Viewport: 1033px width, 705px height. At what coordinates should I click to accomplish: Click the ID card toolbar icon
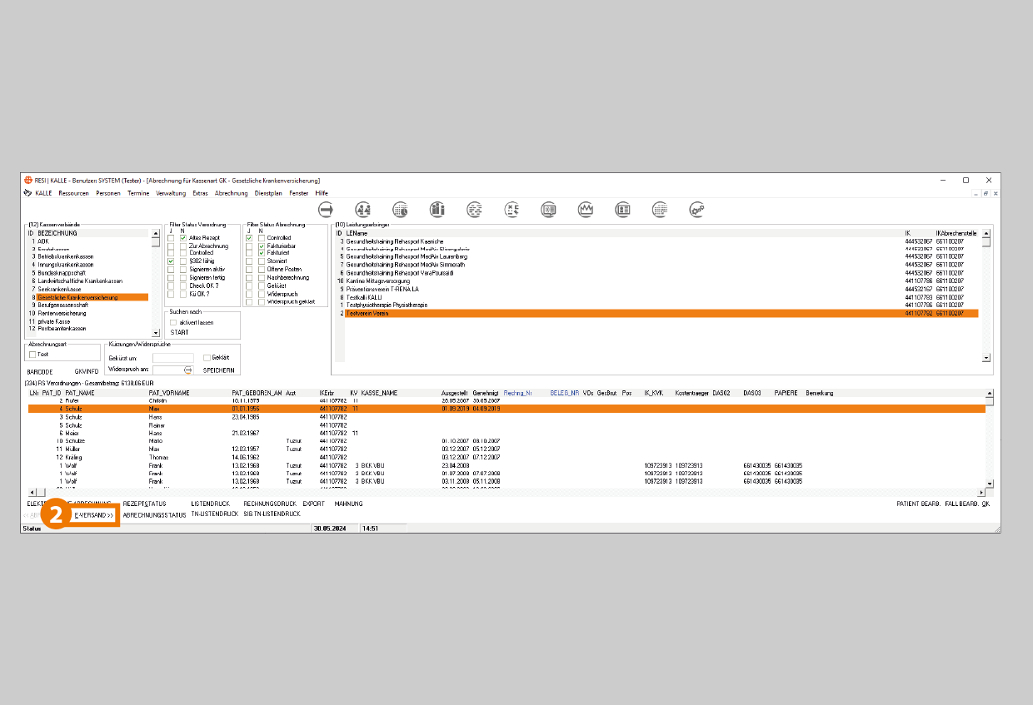[x=623, y=209]
